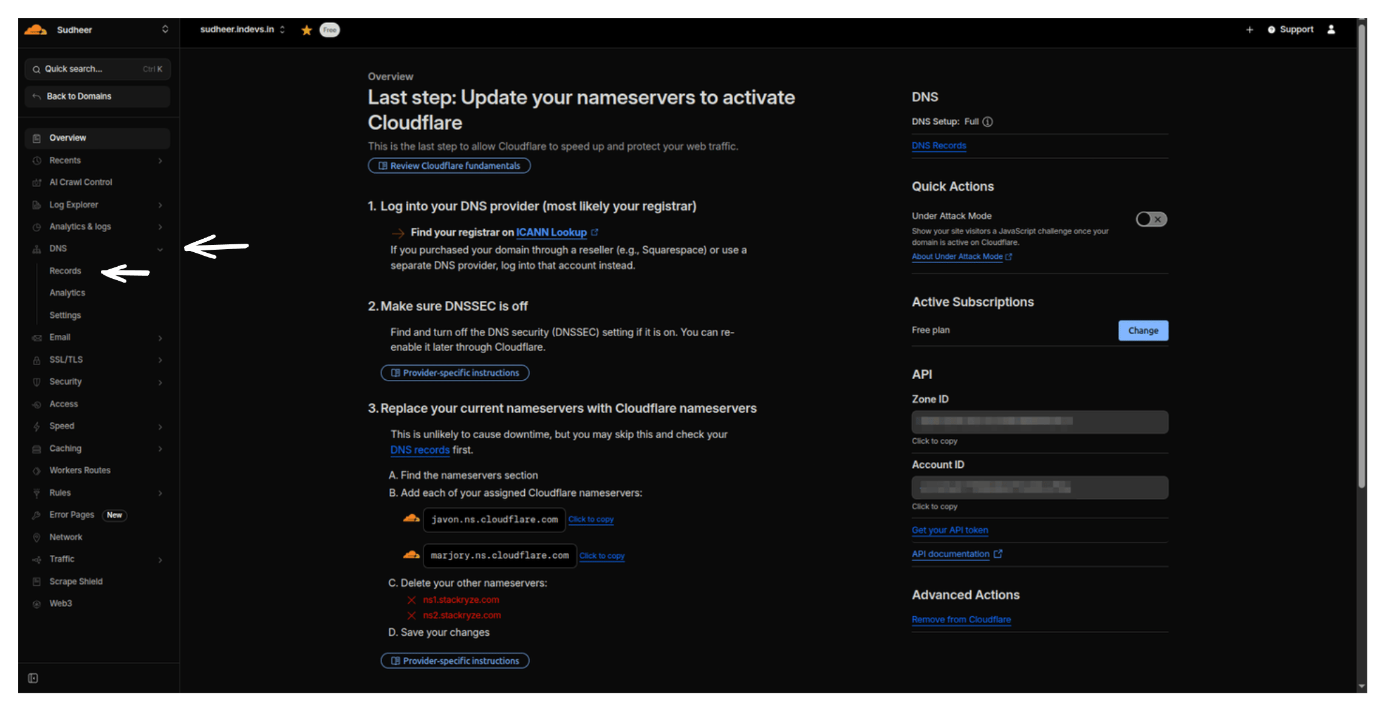Select Workers Routes menu item

pyautogui.click(x=80, y=470)
